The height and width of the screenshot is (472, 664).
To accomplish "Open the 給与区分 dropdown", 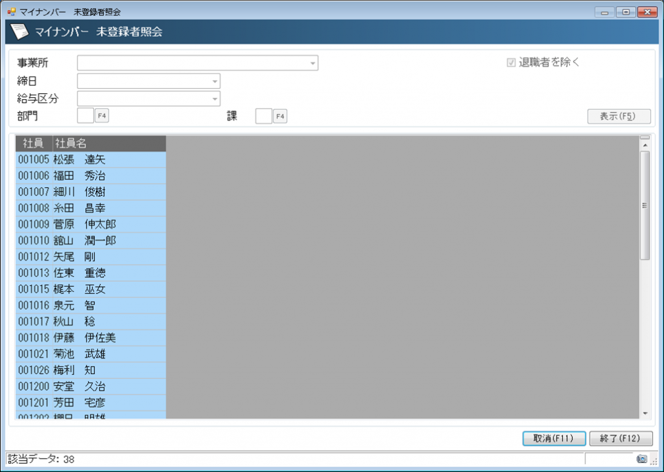I will click(x=215, y=99).
